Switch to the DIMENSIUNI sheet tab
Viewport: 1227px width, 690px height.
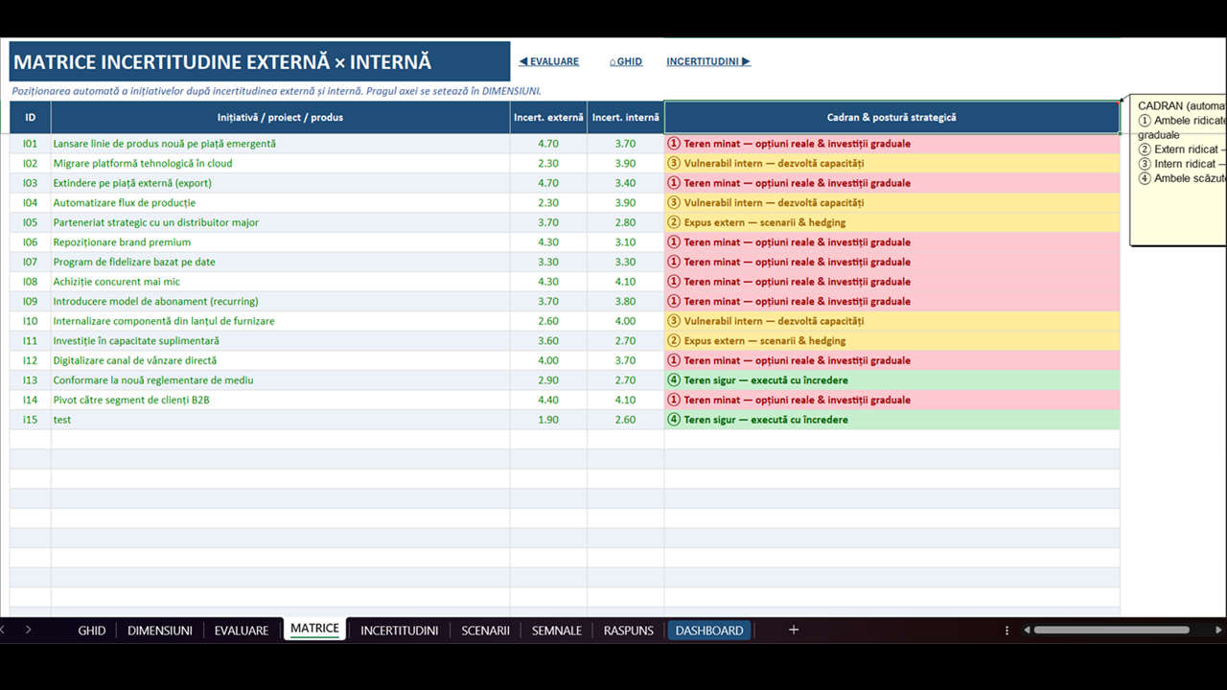[160, 630]
